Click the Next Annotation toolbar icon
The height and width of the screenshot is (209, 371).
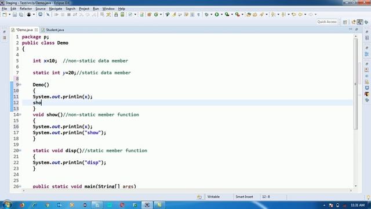pyautogui.click(x=273, y=15)
